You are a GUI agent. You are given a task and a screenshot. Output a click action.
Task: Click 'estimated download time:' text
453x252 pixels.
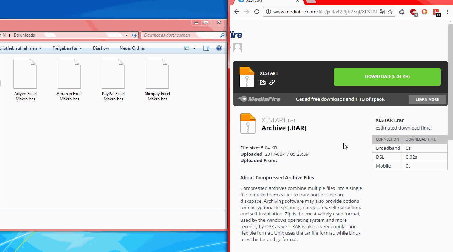tap(404, 128)
